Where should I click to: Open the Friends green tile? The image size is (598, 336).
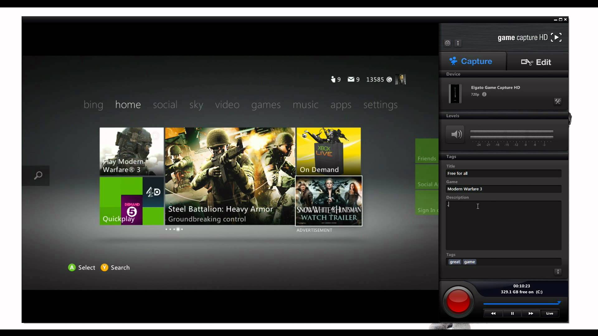pos(427,151)
